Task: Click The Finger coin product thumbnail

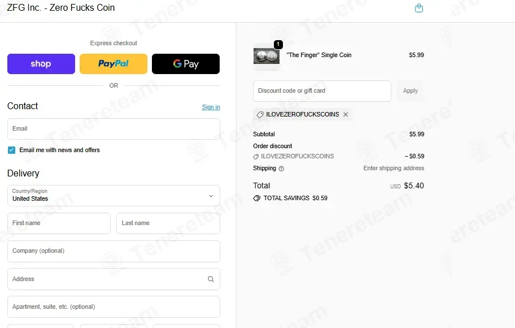Action: click(267, 56)
